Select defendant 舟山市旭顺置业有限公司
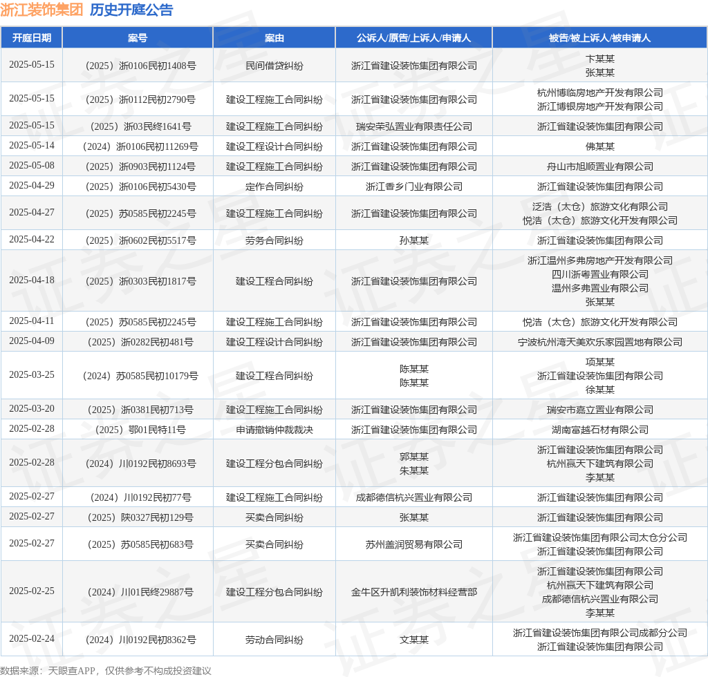 click(599, 167)
